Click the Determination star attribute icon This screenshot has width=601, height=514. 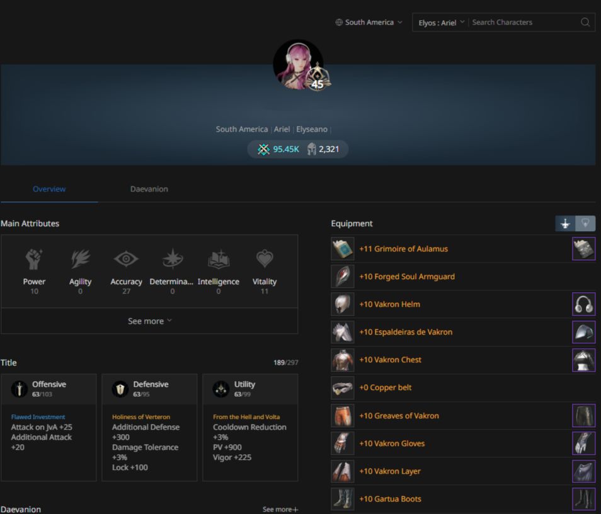(173, 259)
